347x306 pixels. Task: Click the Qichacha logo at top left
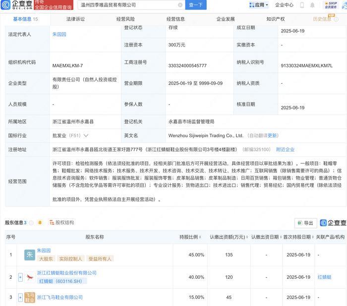click(16, 4)
